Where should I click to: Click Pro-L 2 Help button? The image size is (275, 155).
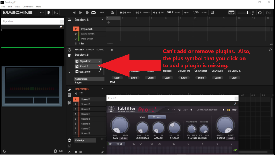point(235,109)
